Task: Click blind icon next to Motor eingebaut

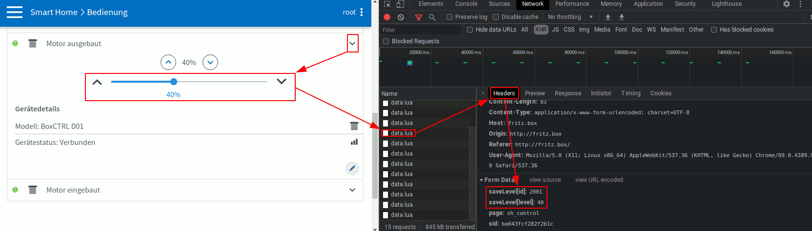Action: click(x=33, y=190)
